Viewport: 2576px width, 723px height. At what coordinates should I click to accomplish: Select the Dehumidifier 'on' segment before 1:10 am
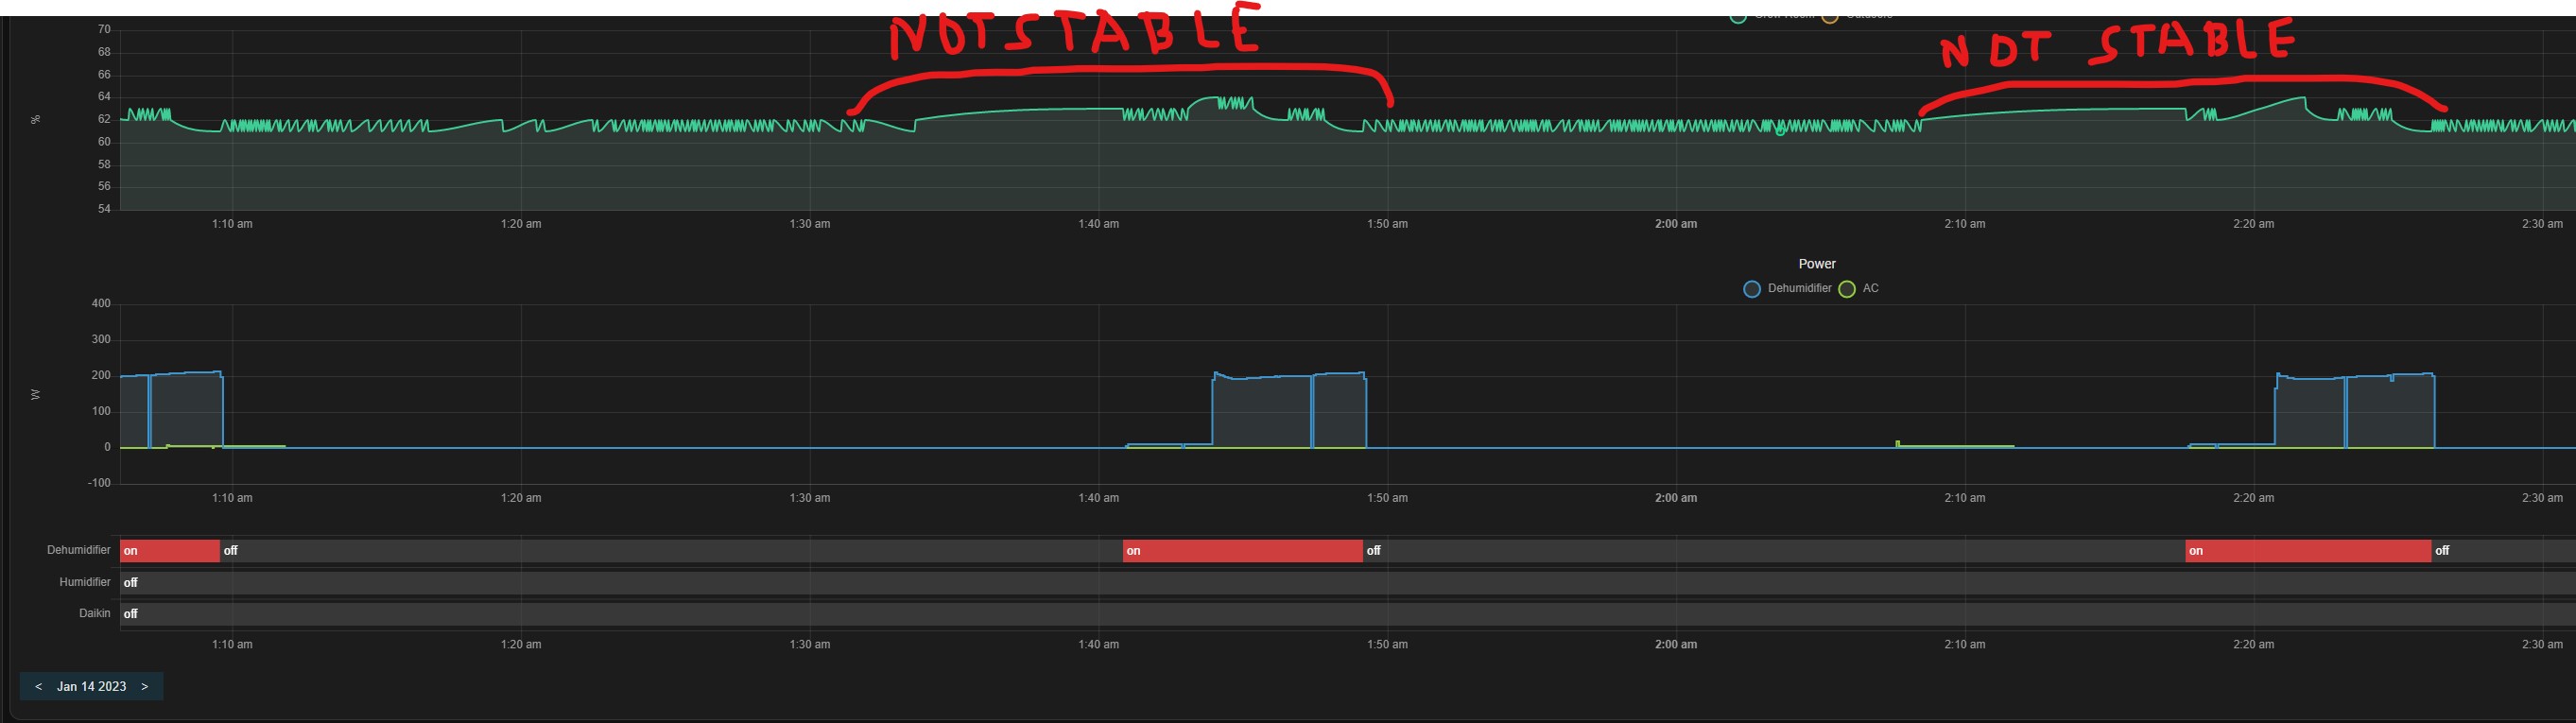coord(170,551)
